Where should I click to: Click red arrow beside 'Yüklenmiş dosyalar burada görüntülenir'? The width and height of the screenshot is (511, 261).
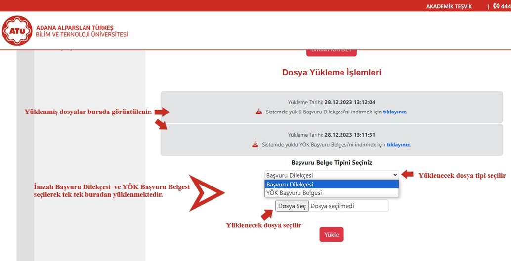[162, 112]
